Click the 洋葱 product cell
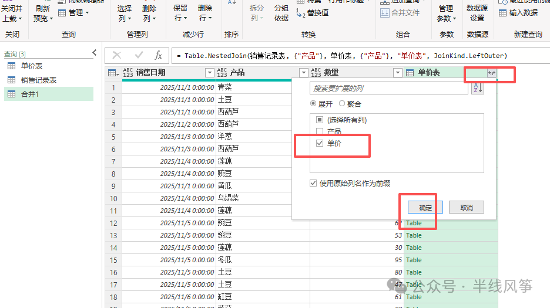 pos(254,137)
